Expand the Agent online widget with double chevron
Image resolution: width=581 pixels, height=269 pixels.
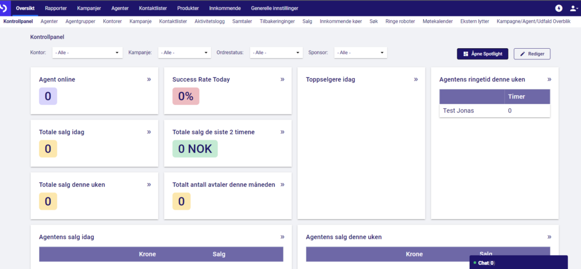click(x=149, y=79)
